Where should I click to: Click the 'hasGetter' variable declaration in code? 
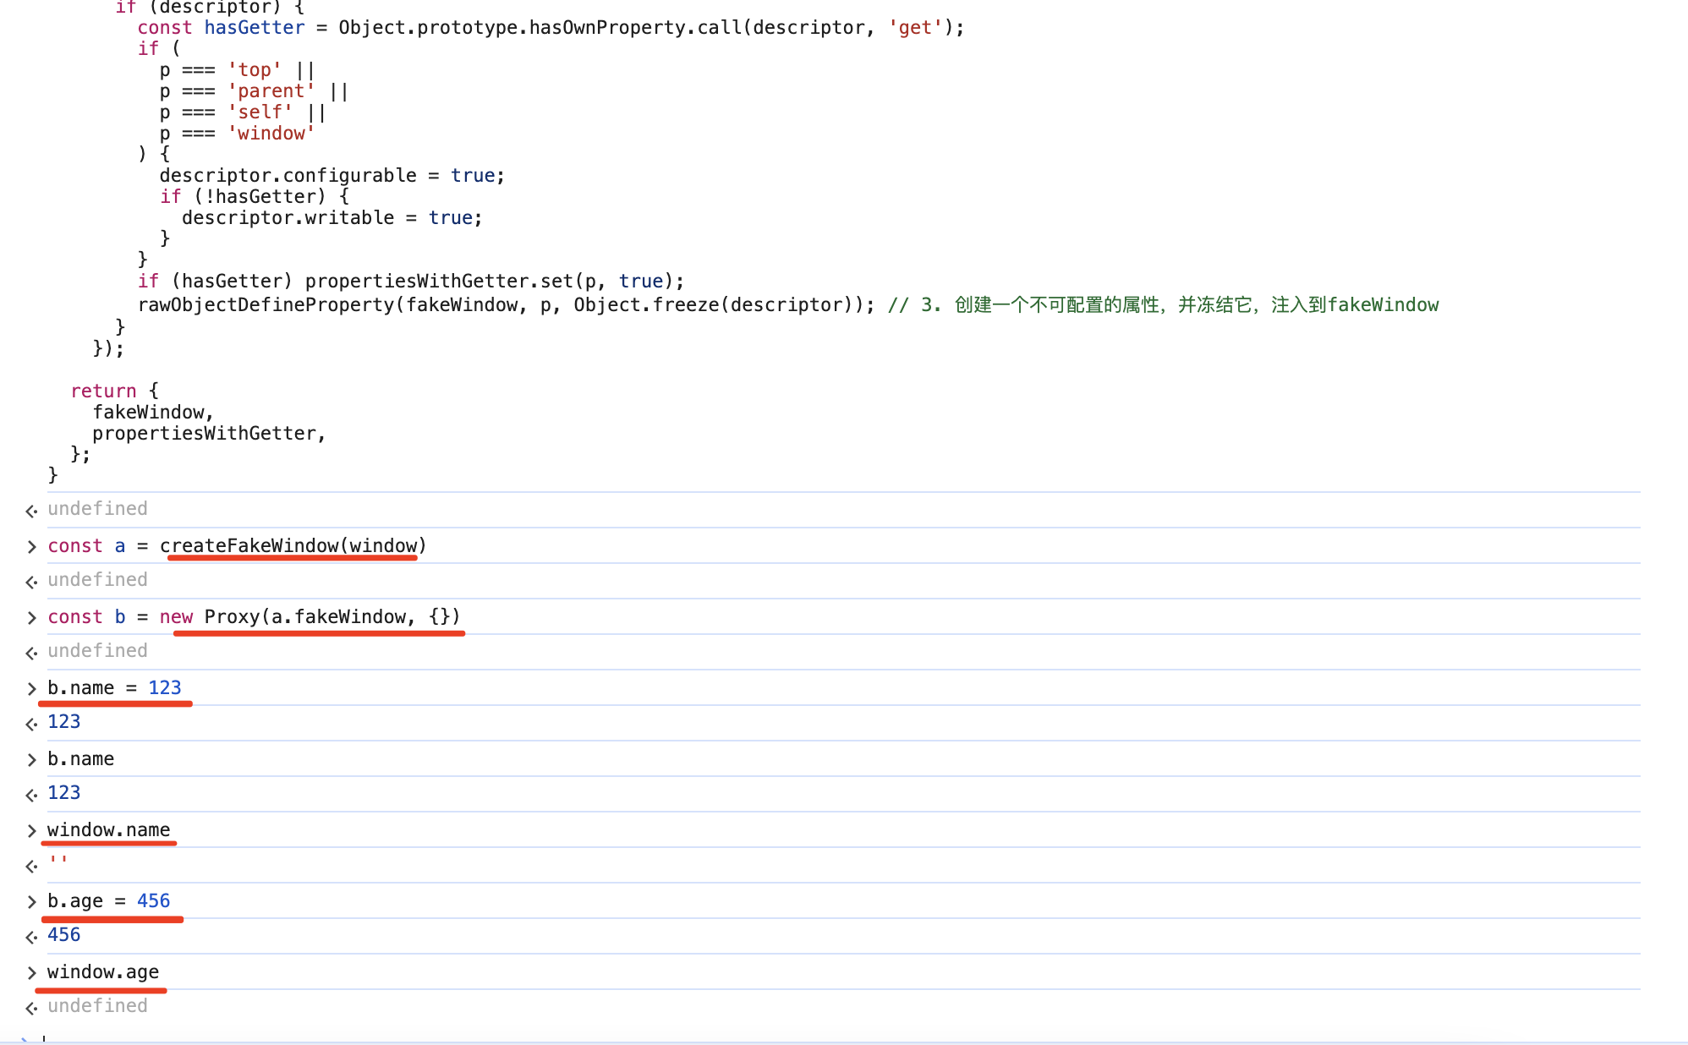pos(254,28)
